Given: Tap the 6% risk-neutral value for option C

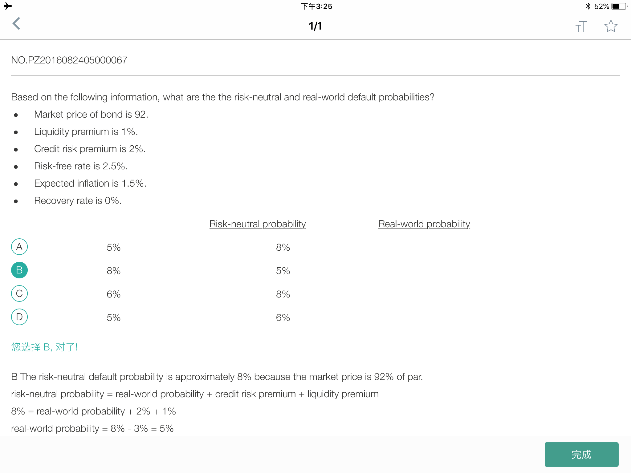Looking at the screenshot, I should pos(113,294).
